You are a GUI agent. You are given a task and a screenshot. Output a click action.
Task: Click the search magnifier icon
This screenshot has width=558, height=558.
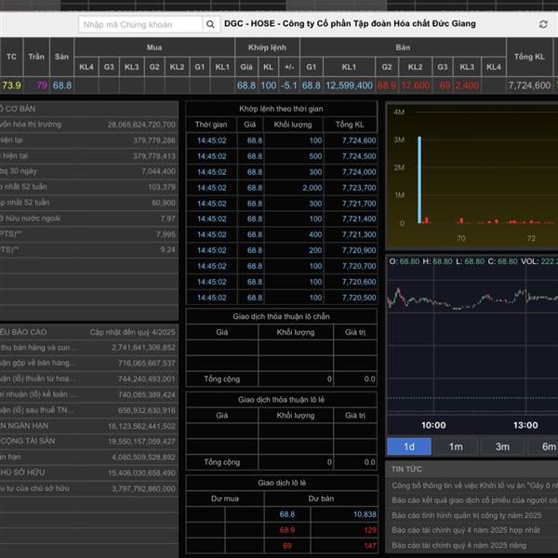(x=211, y=25)
